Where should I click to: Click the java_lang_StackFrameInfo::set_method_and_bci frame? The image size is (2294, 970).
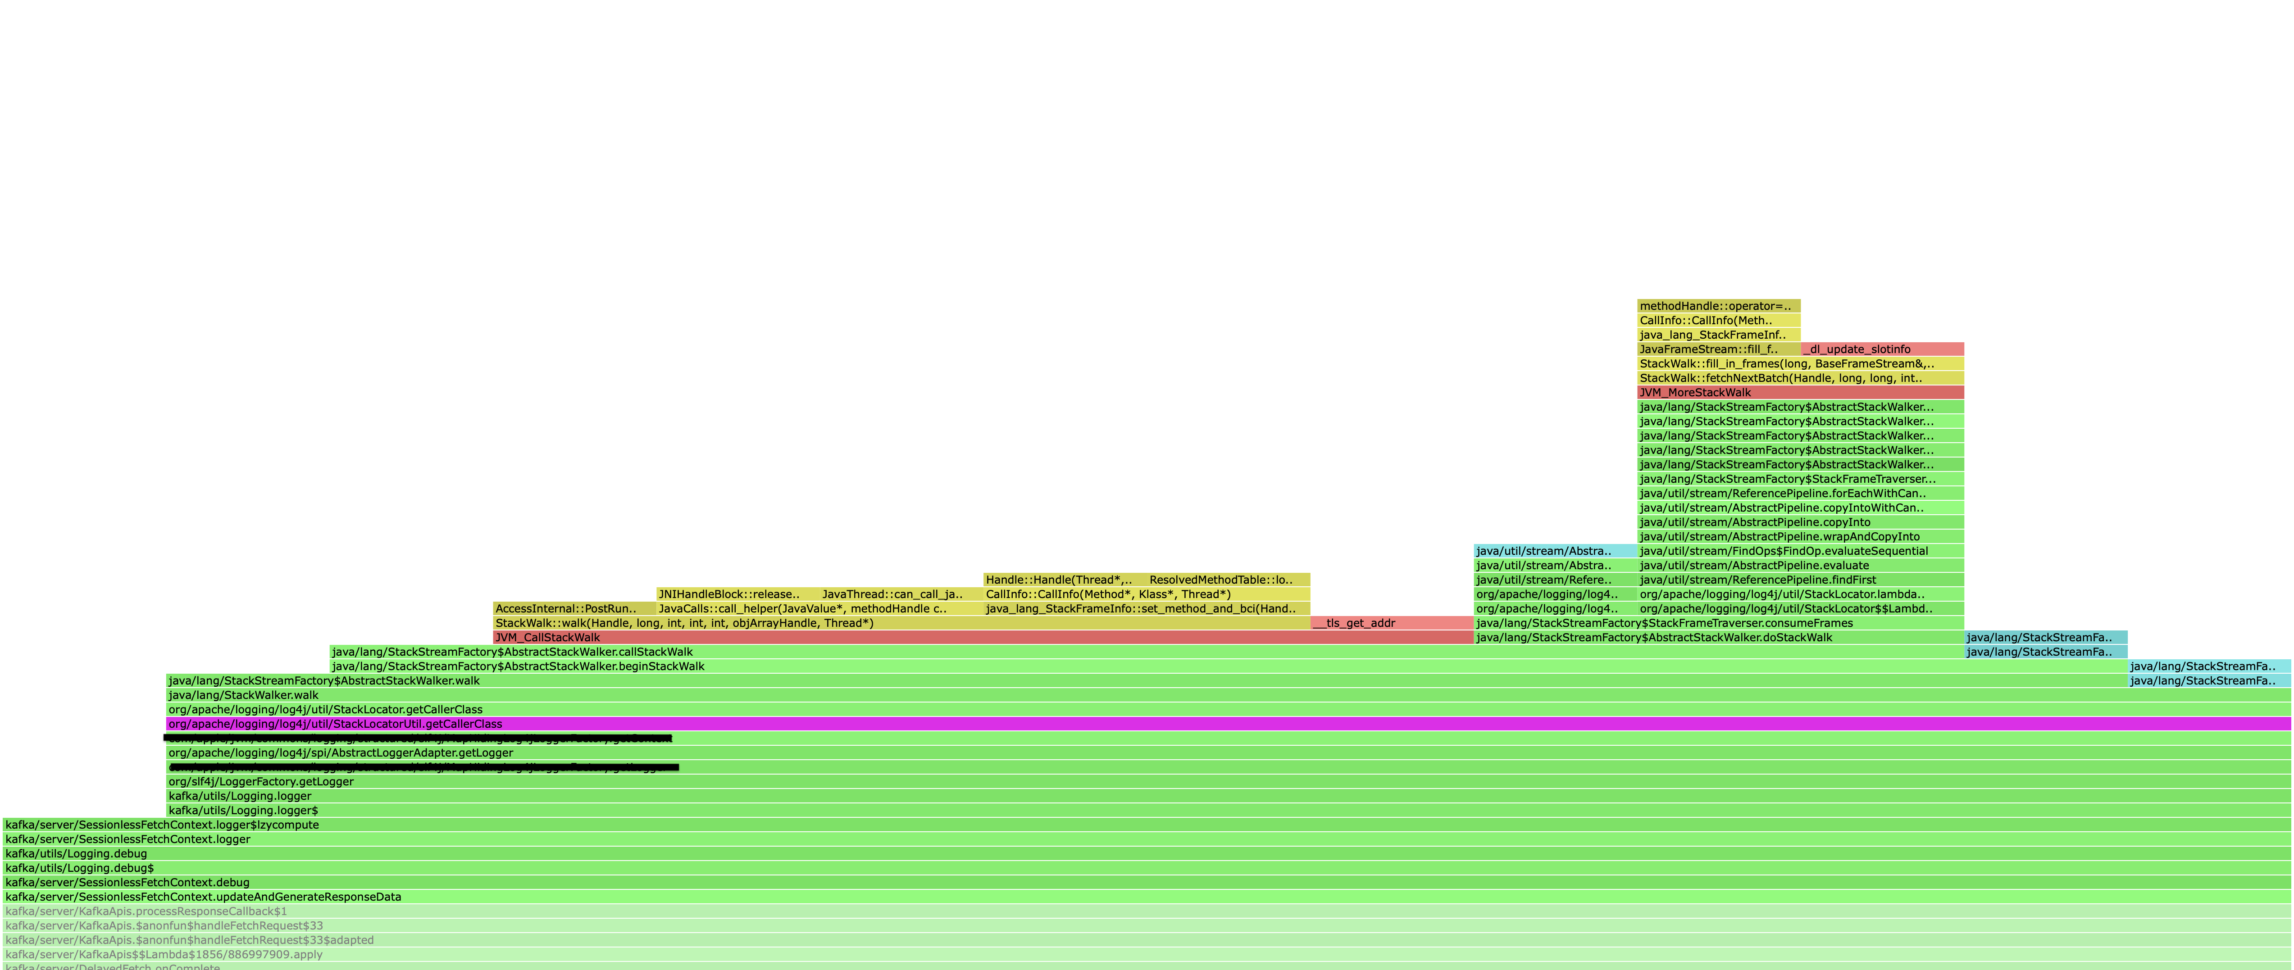[1147, 609]
